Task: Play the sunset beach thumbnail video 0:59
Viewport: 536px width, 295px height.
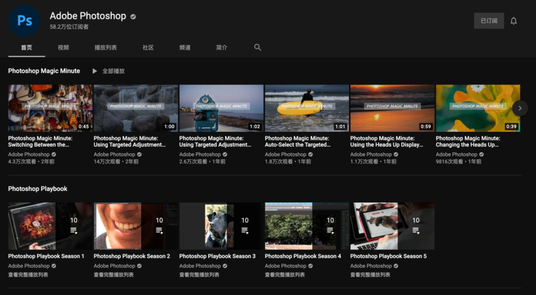Action: tap(392, 108)
